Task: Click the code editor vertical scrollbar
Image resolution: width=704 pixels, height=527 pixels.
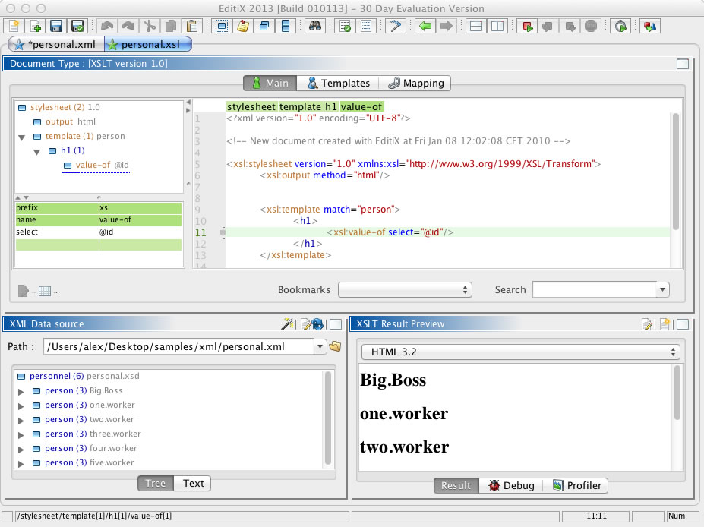Action: pyautogui.click(x=676, y=173)
